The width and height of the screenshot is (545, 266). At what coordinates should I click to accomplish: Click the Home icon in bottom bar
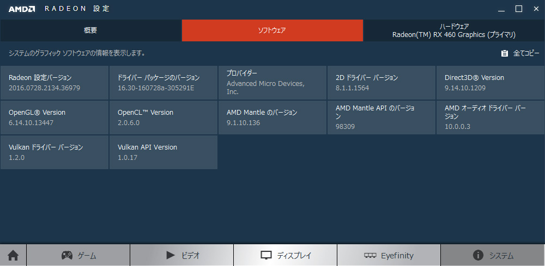coord(13,255)
